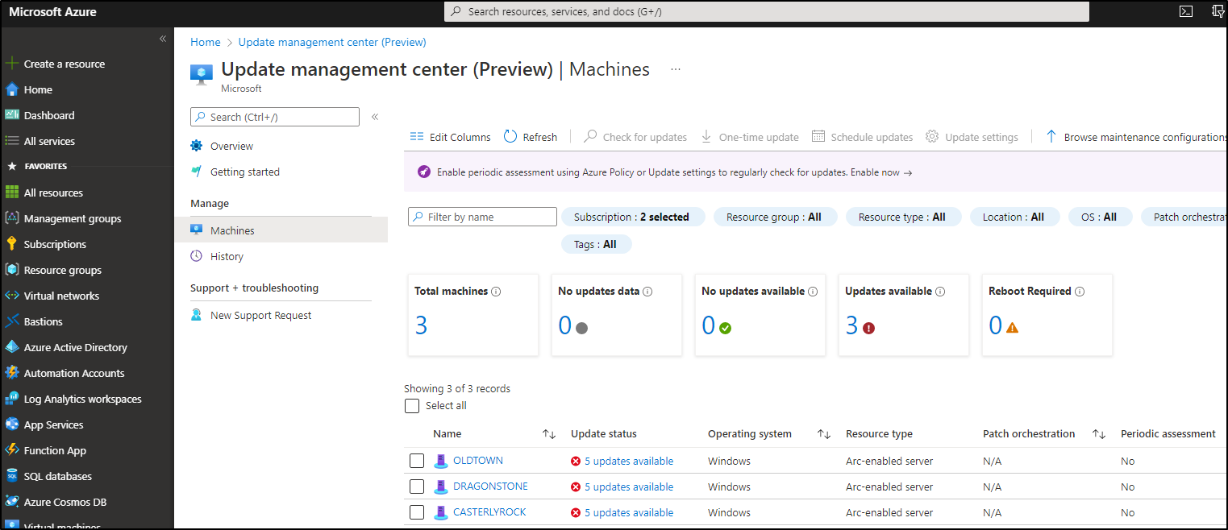Viewport: 1228px width, 530px height.
Task: Click the resource menu Search box
Action: point(275,117)
